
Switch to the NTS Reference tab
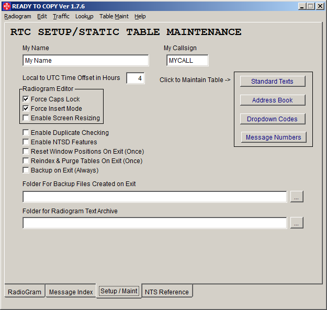[x=167, y=292]
